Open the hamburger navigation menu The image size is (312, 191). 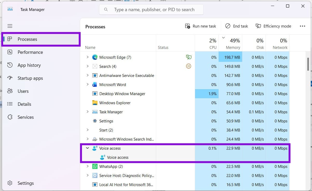point(10,26)
